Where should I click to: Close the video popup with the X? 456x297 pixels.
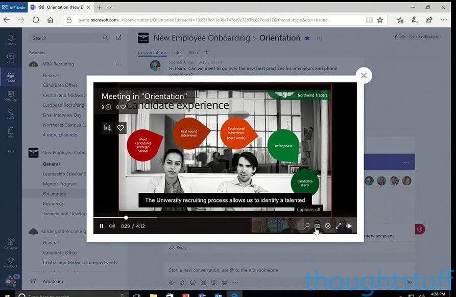tap(364, 76)
